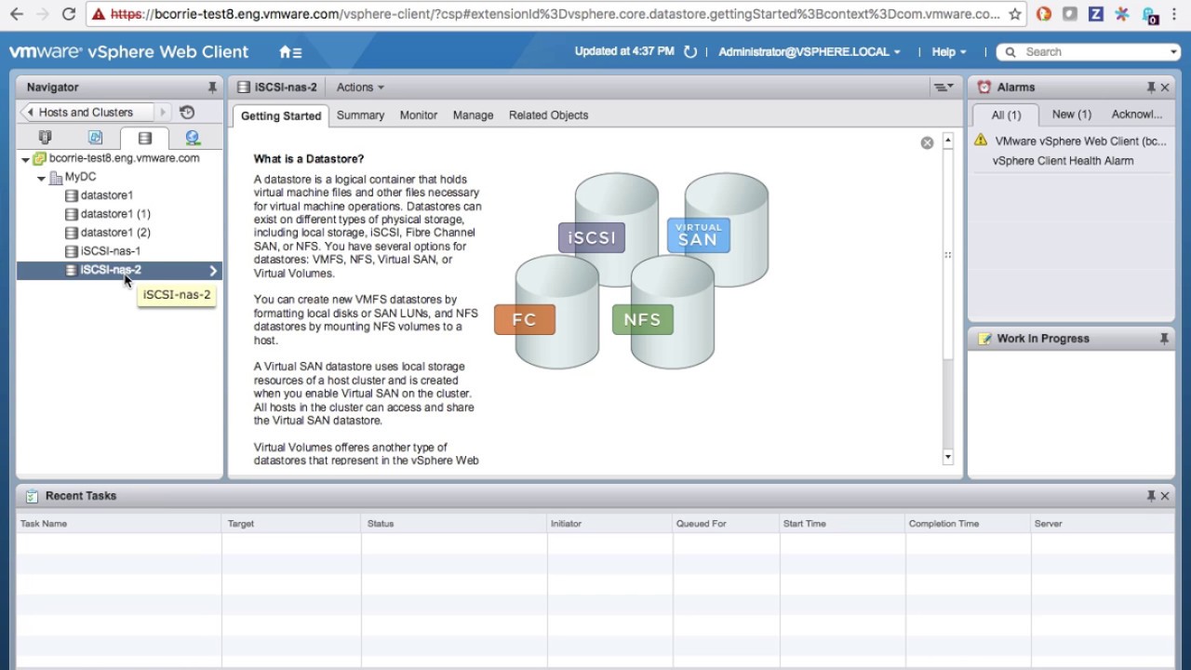Image resolution: width=1191 pixels, height=670 pixels.
Task: Switch to Networking inventory view icon
Action: 193,138
